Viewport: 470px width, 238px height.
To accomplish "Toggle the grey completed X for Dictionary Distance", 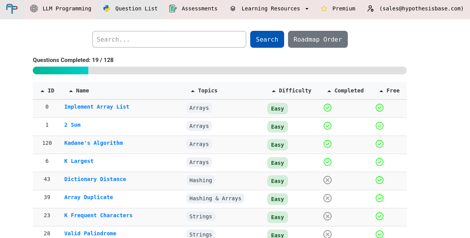I will coord(327,180).
